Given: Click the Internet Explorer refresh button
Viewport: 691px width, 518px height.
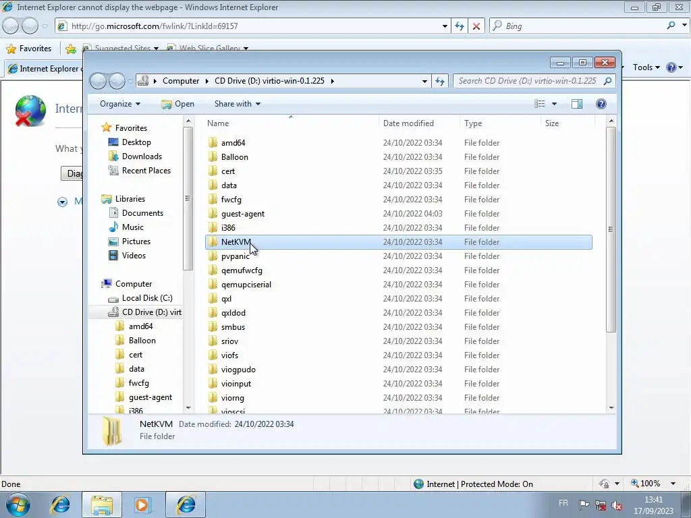Looking at the screenshot, I should [460, 26].
